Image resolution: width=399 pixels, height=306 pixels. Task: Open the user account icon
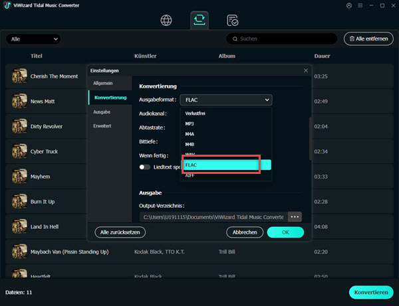(x=349, y=5)
